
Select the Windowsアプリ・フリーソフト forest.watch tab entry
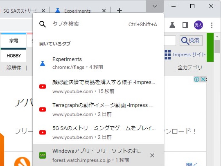click(x=98, y=155)
